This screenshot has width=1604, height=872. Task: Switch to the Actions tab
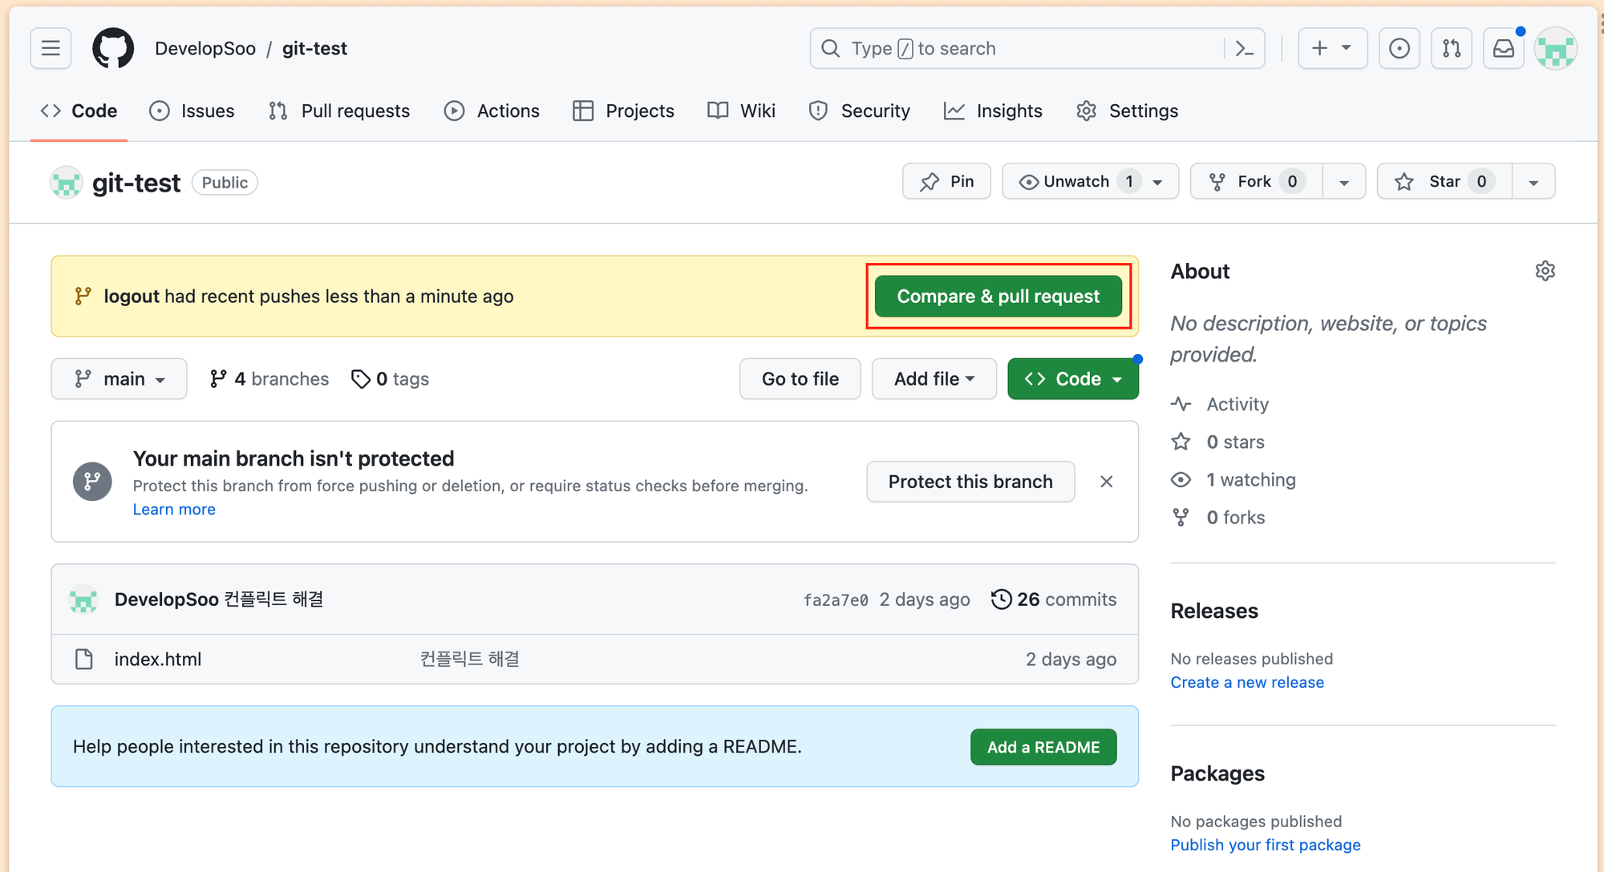(492, 111)
